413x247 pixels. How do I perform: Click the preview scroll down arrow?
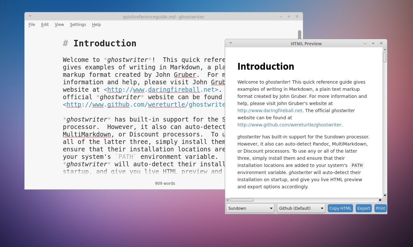[x=385, y=195]
